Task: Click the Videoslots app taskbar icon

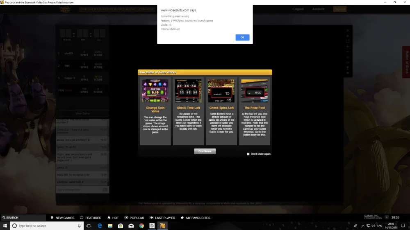Action: coord(162,225)
